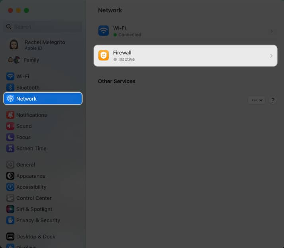The height and width of the screenshot is (248, 284).
Task: Click the blue Wi-Fi icon in Network pane
Action: coord(104,31)
